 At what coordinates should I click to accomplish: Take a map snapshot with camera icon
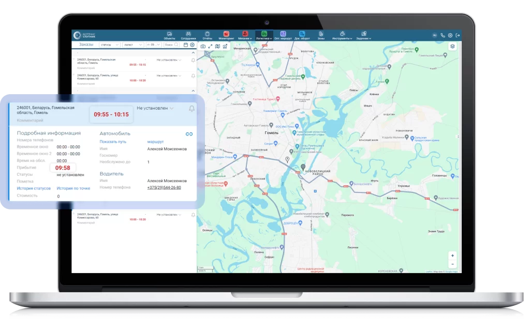[x=203, y=46]
